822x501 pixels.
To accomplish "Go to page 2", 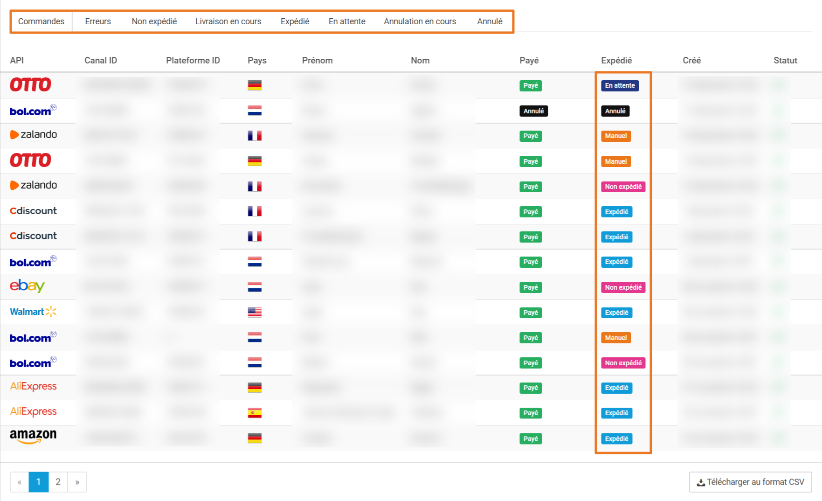I will [x=58, y=482].
